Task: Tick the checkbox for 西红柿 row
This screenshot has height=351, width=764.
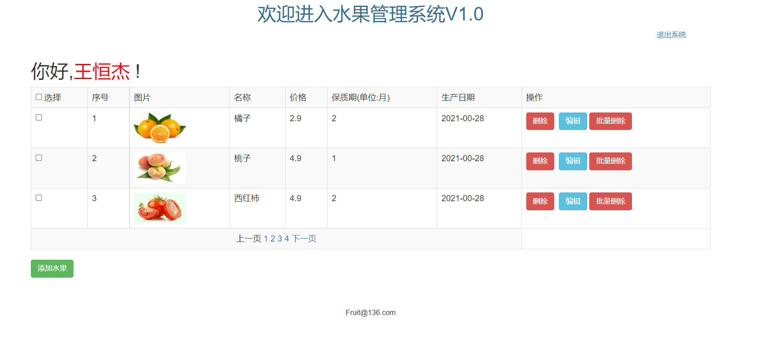Action: (39, 198)
